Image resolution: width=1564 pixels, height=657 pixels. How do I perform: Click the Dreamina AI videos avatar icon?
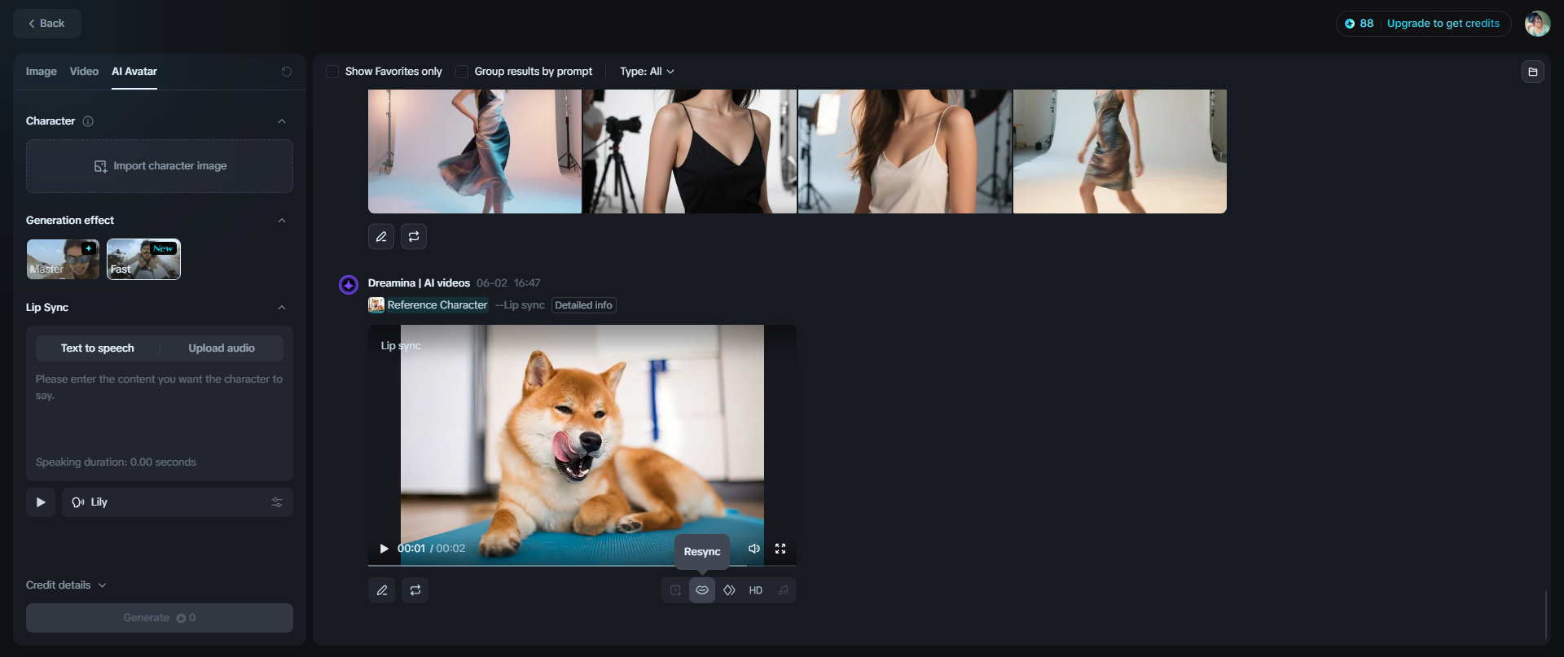[x=349, y=284]
